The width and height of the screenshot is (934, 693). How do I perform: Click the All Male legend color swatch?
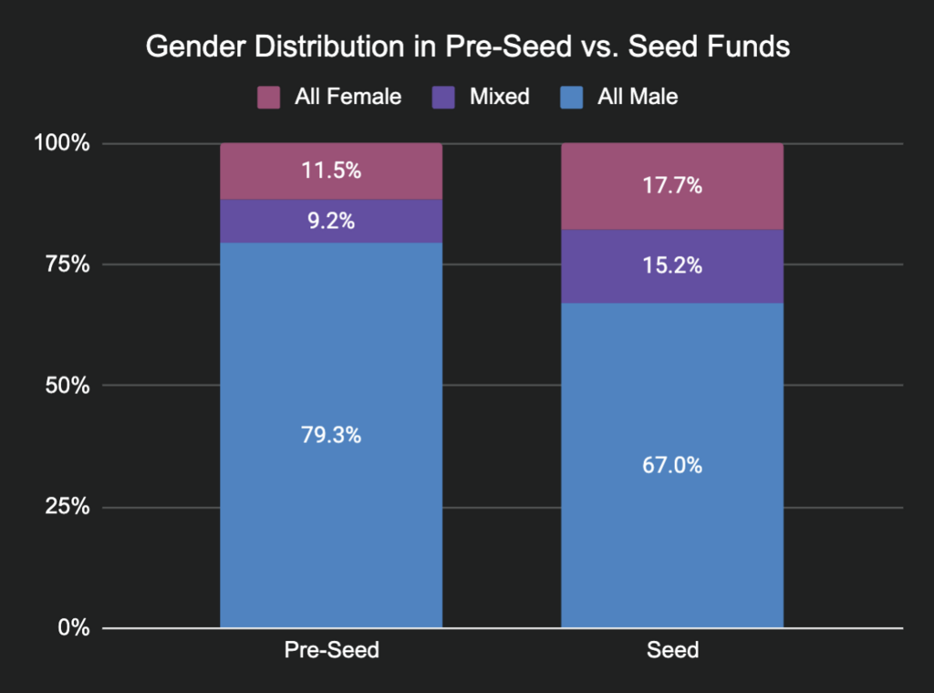(x=572, y=97)
